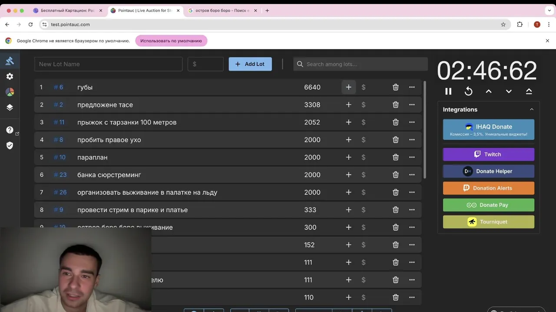Screen dimensions: 556x312
Task: Pause the auction timer
Action: (x=448, y=91)
